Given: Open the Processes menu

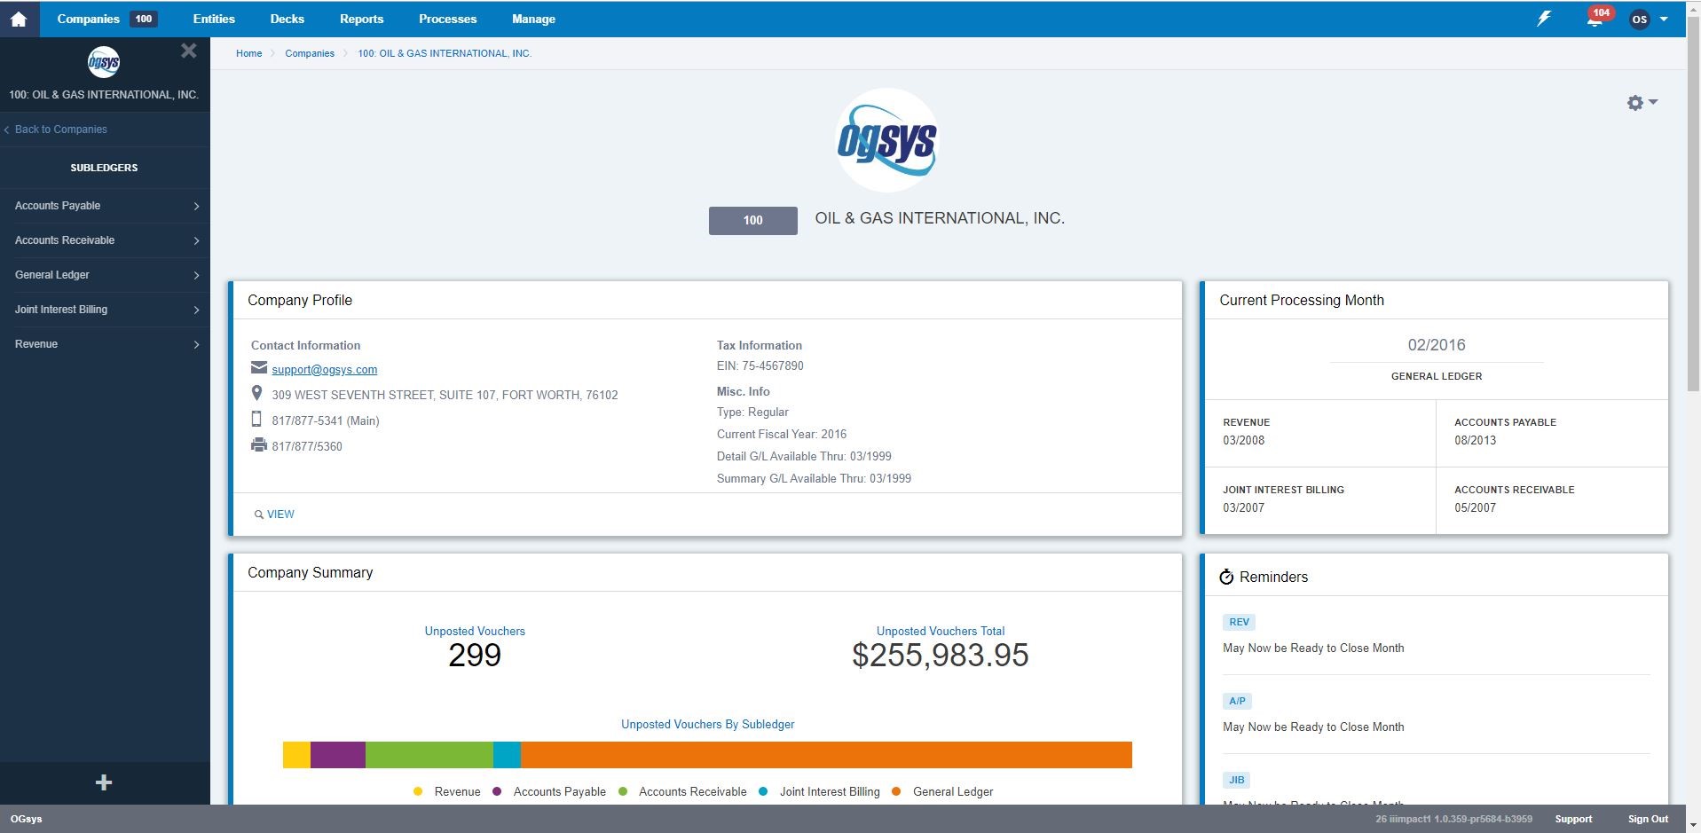Looking at the screenshot, I should click(447, 19).
